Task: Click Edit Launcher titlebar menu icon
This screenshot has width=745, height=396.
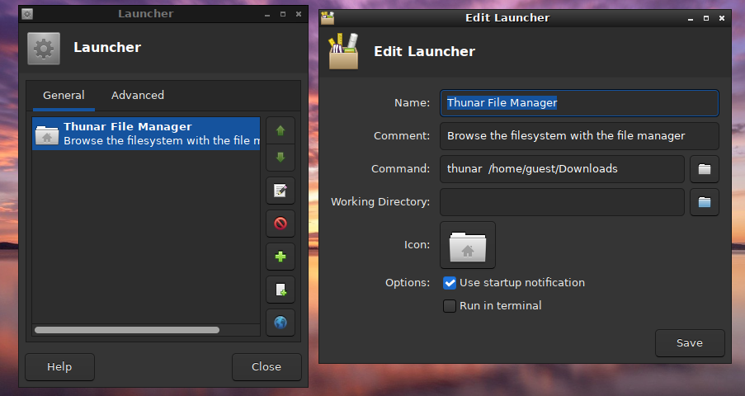Action: [328, 18]
